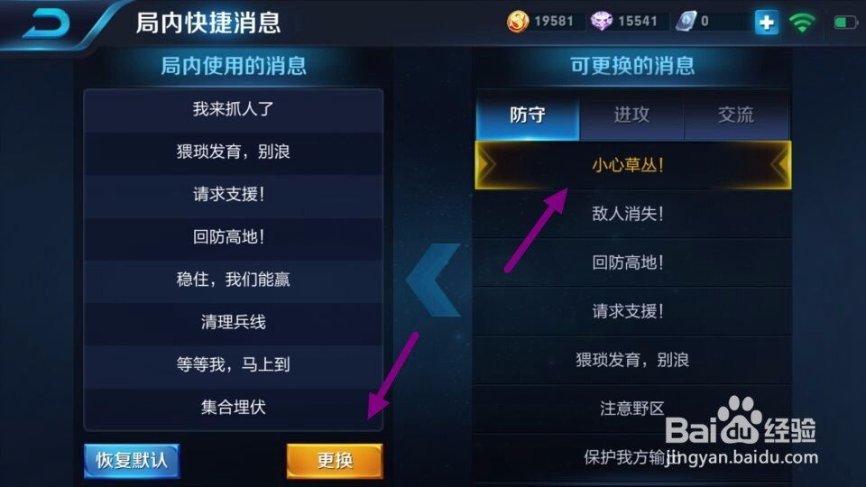Tap the blue voucher ticket icon
The height and width of the screenshot is (487, 866).
coord(686,22)
